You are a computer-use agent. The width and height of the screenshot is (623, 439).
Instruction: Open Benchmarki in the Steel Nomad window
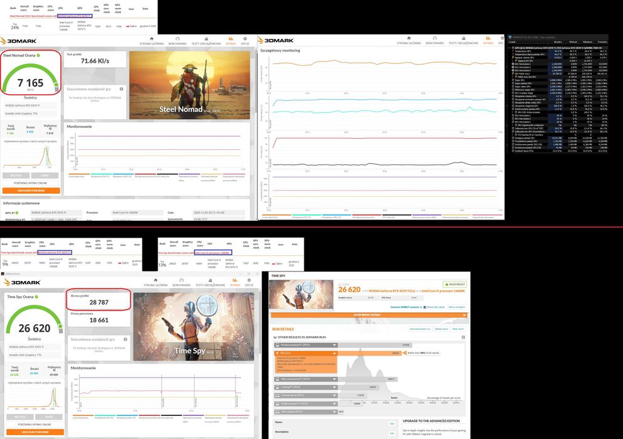178,41
